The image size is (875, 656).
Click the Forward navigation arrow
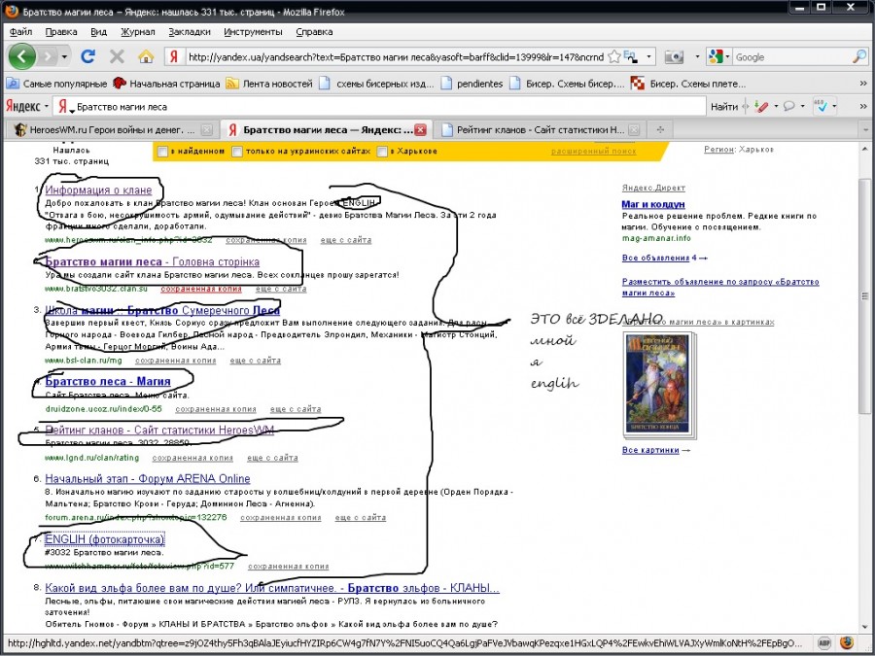pos(48,56)
